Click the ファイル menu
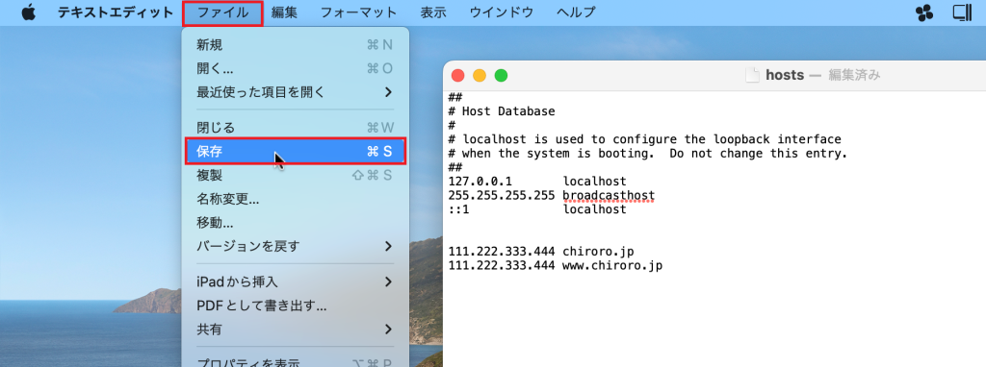Screen dimensions: 986x367 [x=222, y=12]
